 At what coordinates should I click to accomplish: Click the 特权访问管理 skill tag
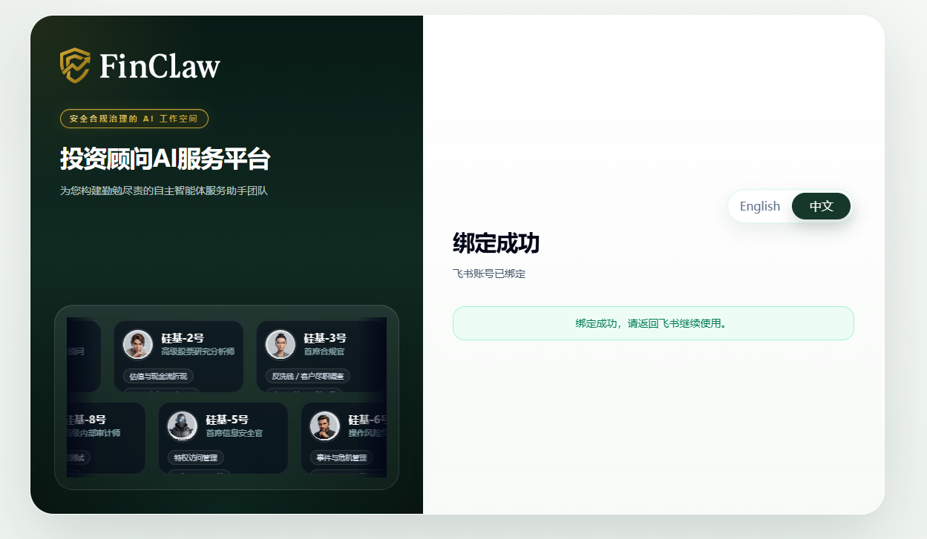pyautogui.click(x=196, y=457)
